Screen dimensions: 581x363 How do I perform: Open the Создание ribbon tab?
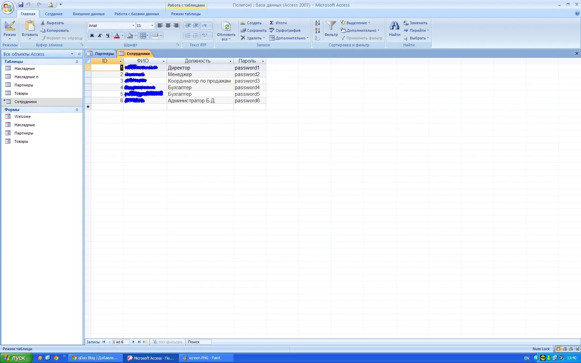coord(54,14)
